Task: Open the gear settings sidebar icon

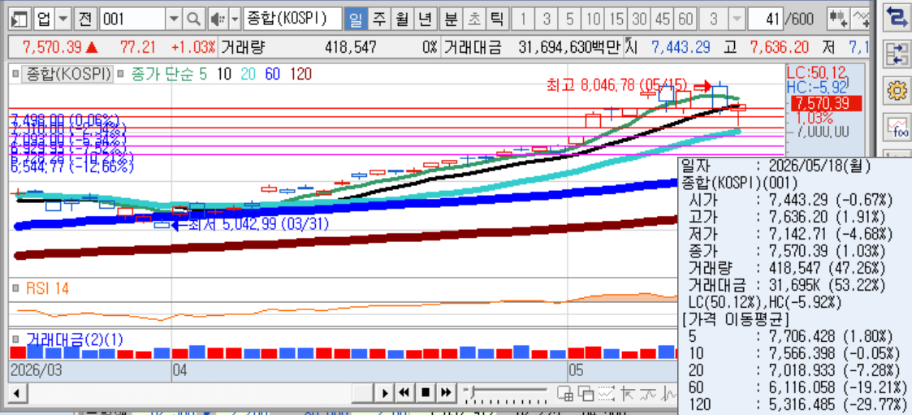Action: (896, 90)
